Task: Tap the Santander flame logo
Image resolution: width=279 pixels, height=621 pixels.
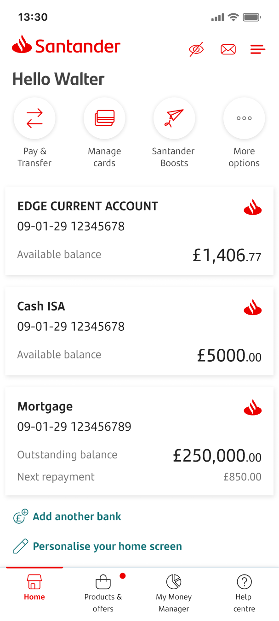Action: pyautogui.click(x=65, y=45)
